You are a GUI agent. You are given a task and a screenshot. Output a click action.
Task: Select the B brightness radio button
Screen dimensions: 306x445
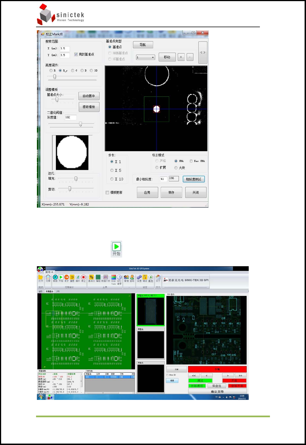[82, 71]
